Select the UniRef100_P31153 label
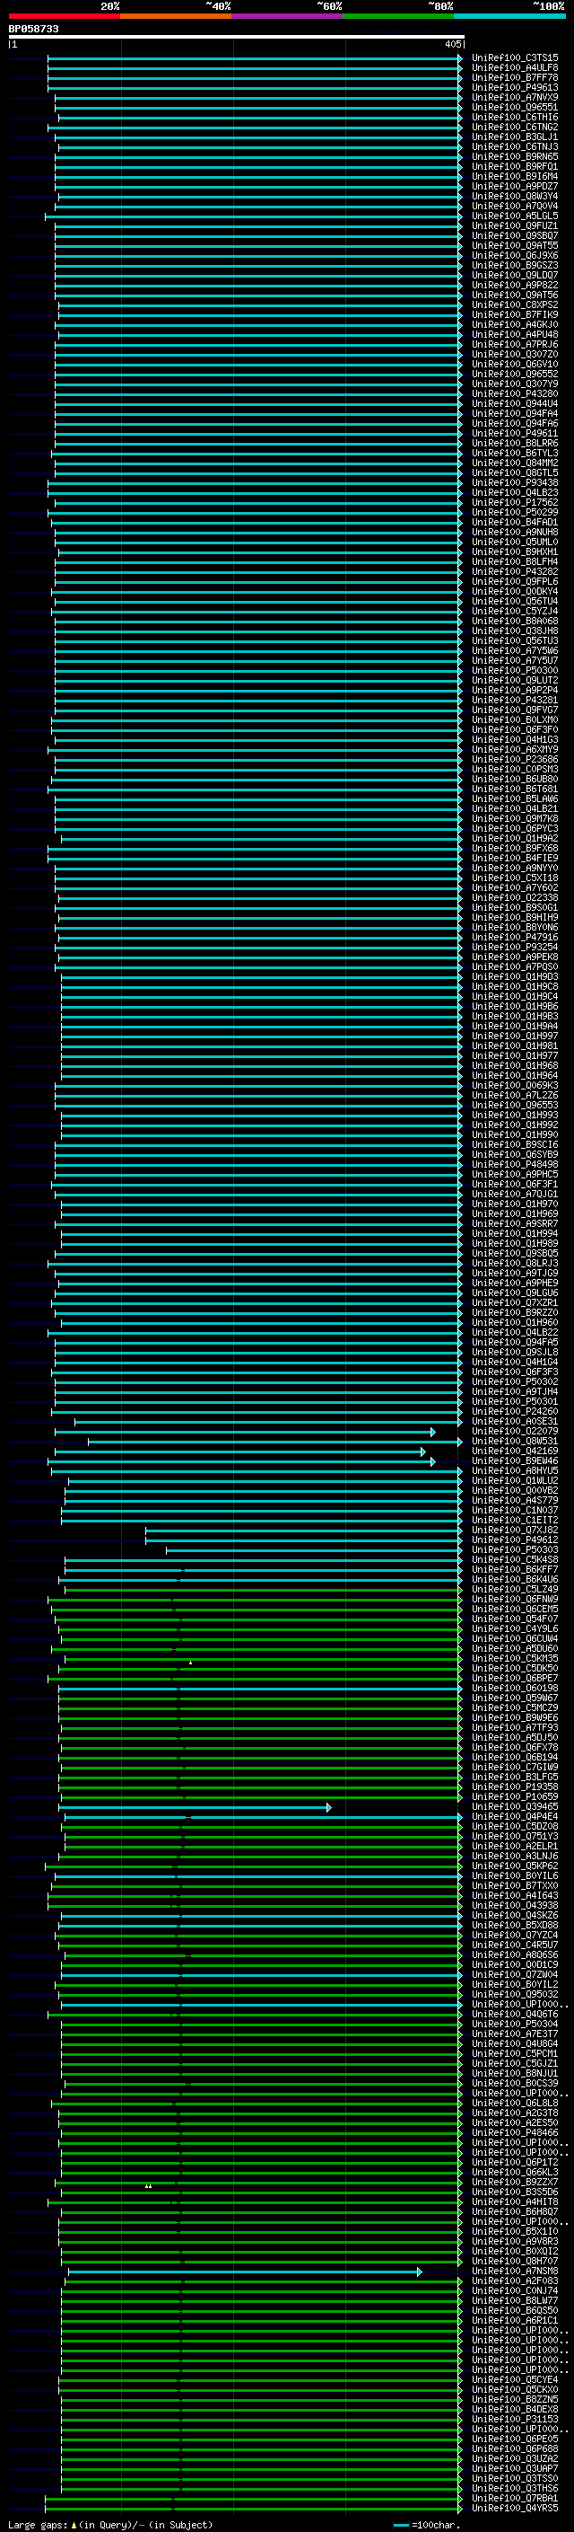Screen dimensions: 574x2532 pyautogui.click(x=514, y=2419)
